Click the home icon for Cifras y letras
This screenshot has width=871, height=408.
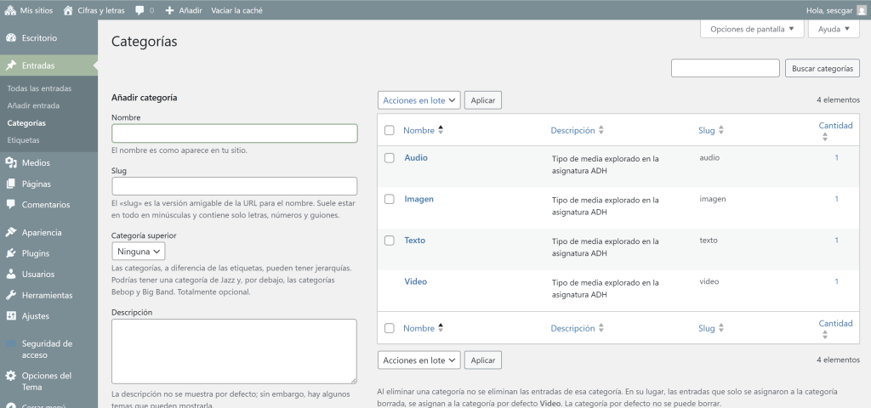[68, 10]
